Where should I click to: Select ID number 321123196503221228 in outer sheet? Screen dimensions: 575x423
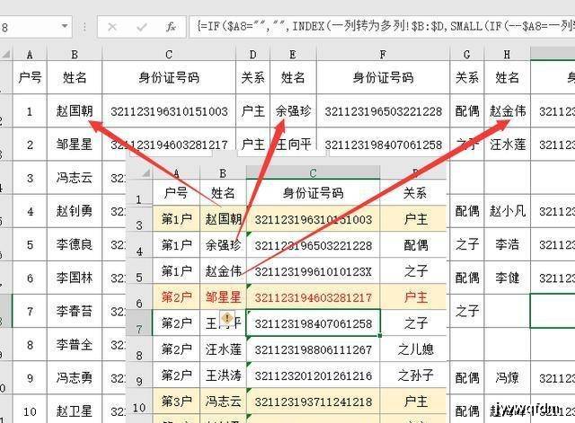pyautogui.click(x=384, y=111)
